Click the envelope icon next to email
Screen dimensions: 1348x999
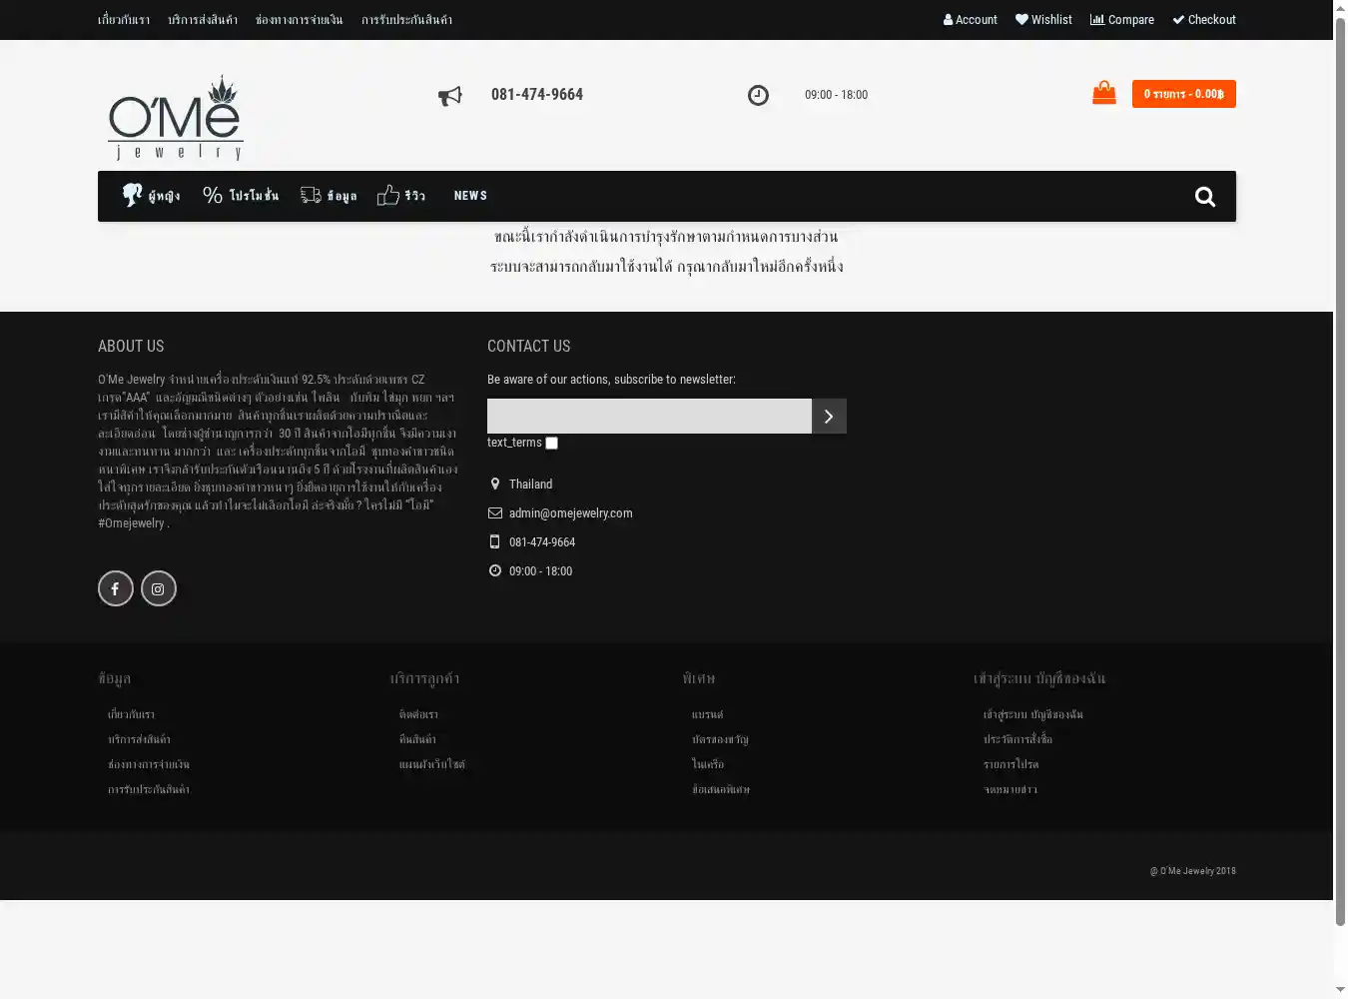pyautogui.click(x=494, y=513)
